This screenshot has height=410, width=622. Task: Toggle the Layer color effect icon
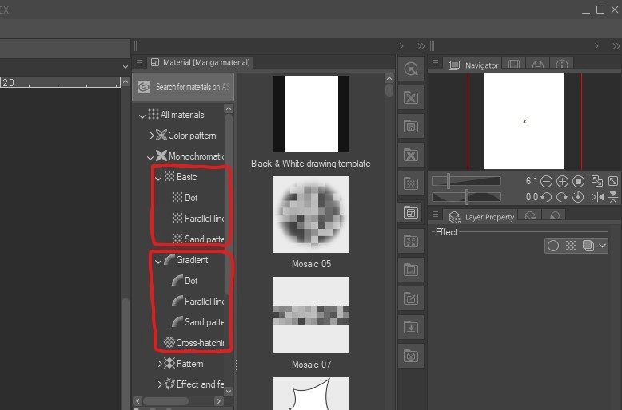point(588,246)
